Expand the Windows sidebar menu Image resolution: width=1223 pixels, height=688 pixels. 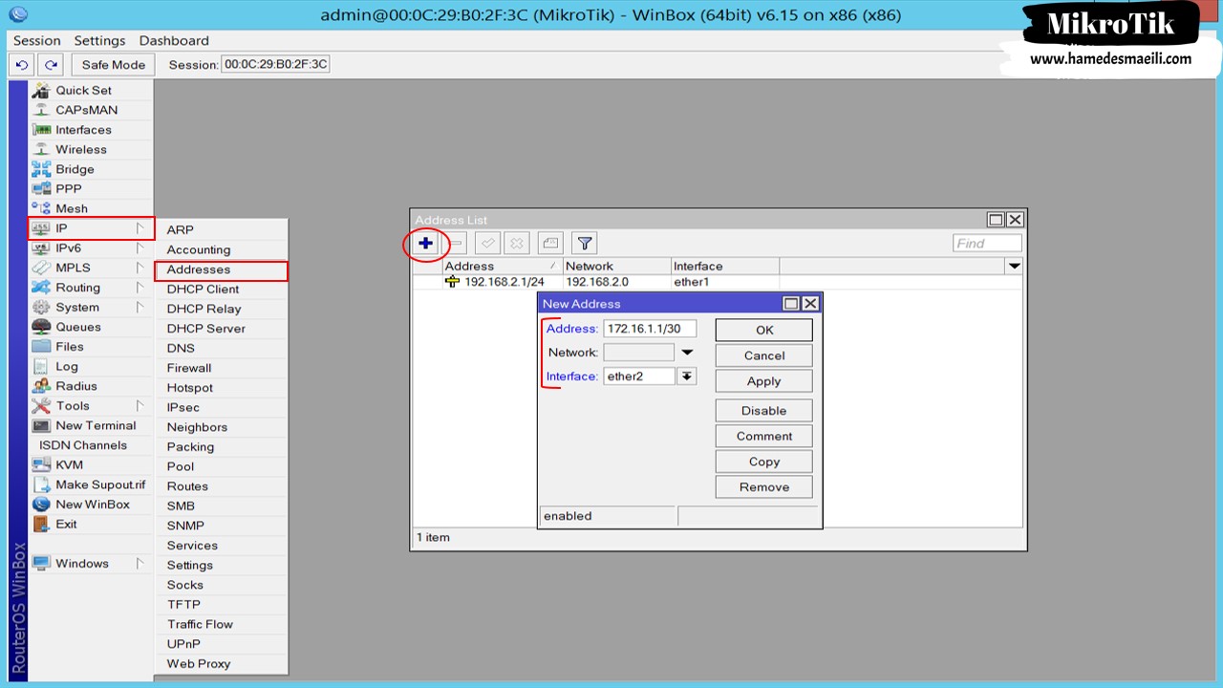tap(90, 563)
